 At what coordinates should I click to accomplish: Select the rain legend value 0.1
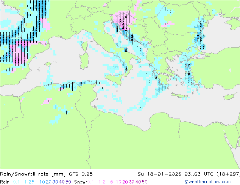click(x=16, y=182)
